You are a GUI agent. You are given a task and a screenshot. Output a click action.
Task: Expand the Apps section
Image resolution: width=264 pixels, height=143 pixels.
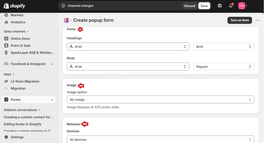click(x=9, y=74)
